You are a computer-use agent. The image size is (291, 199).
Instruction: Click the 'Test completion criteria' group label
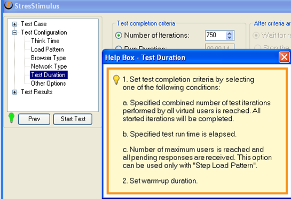[146, 23]
